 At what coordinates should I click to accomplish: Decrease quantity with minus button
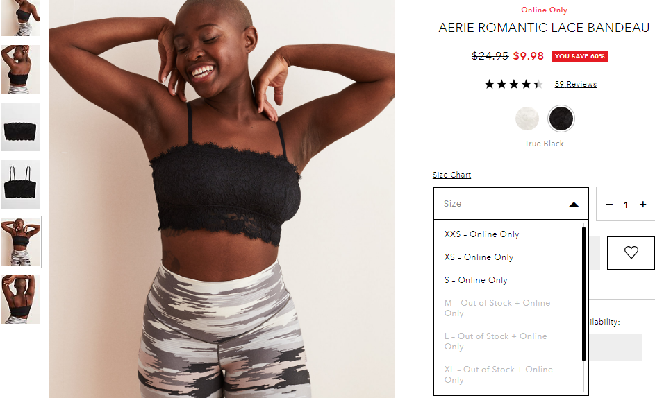[x=609, y=204]
